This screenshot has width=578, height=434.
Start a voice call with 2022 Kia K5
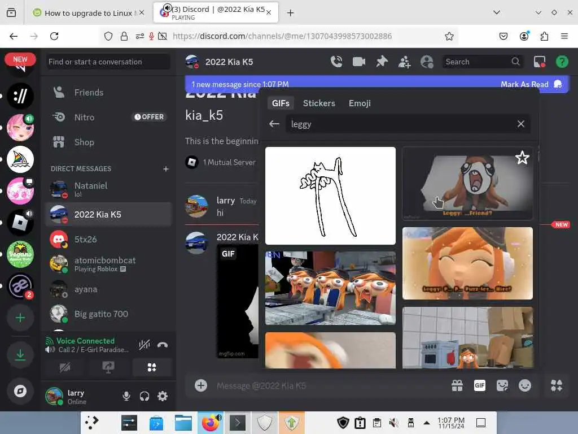(x=336, y=62)
